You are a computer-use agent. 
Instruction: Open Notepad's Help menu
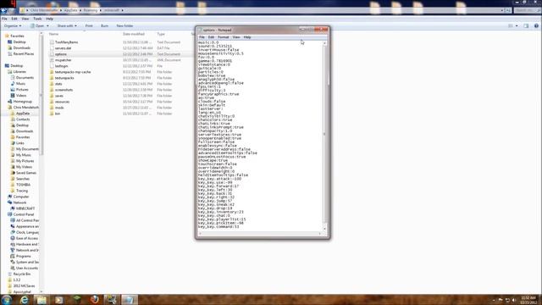tap(247, 37)
